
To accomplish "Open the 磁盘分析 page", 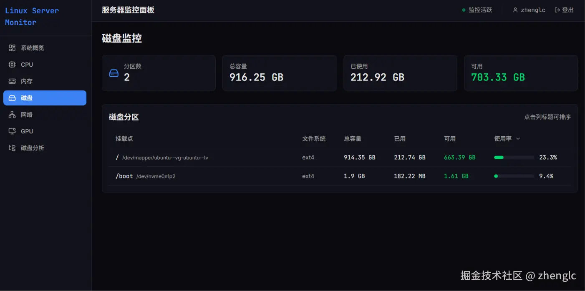I will [x=45, y=148].
